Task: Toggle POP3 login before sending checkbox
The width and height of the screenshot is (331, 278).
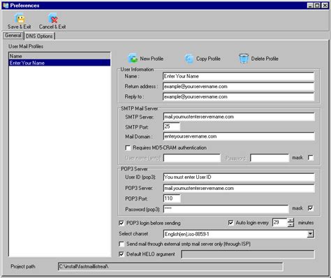Action: click(x=122, y=223)
